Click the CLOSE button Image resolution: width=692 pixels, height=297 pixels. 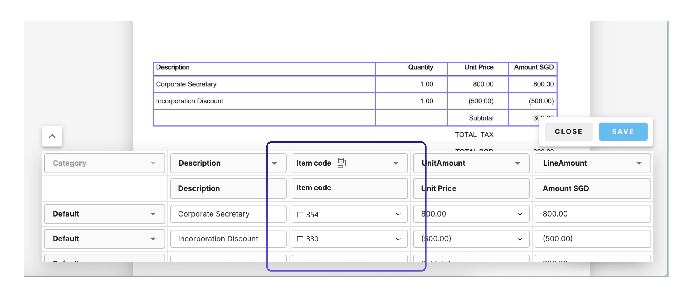click(568, 131)
